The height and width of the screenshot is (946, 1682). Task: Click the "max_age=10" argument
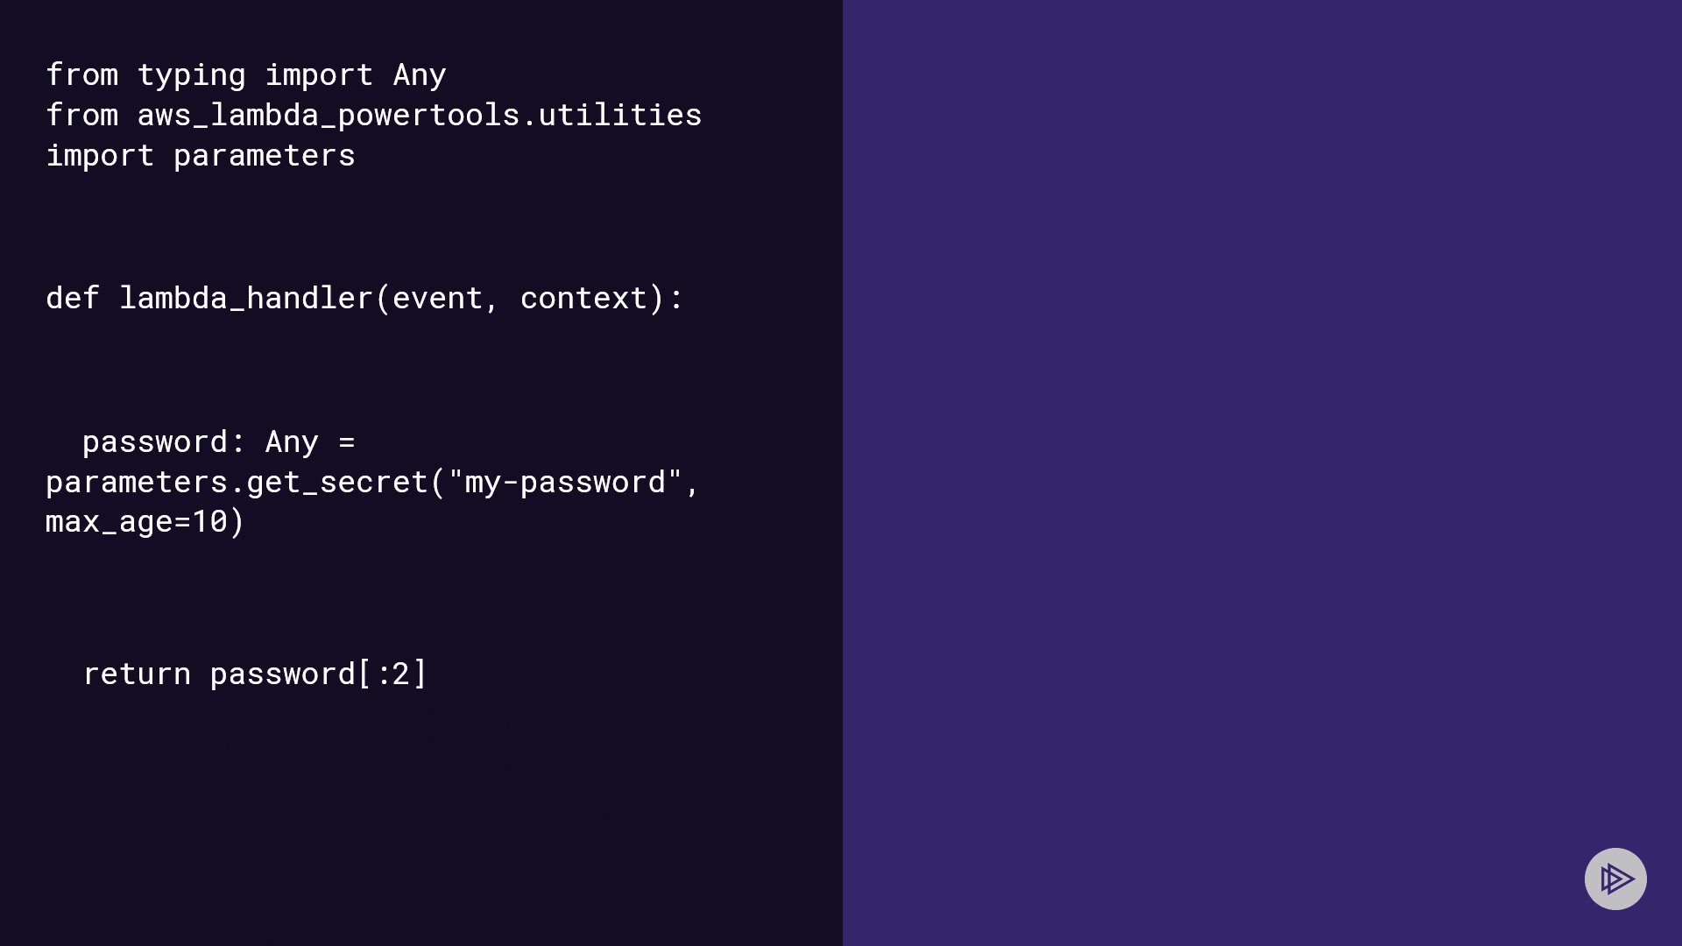pyautogui.click(x=137, y=522)
